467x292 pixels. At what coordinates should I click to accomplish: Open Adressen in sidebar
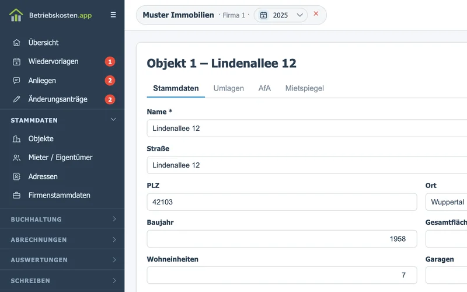click(43, 177)
